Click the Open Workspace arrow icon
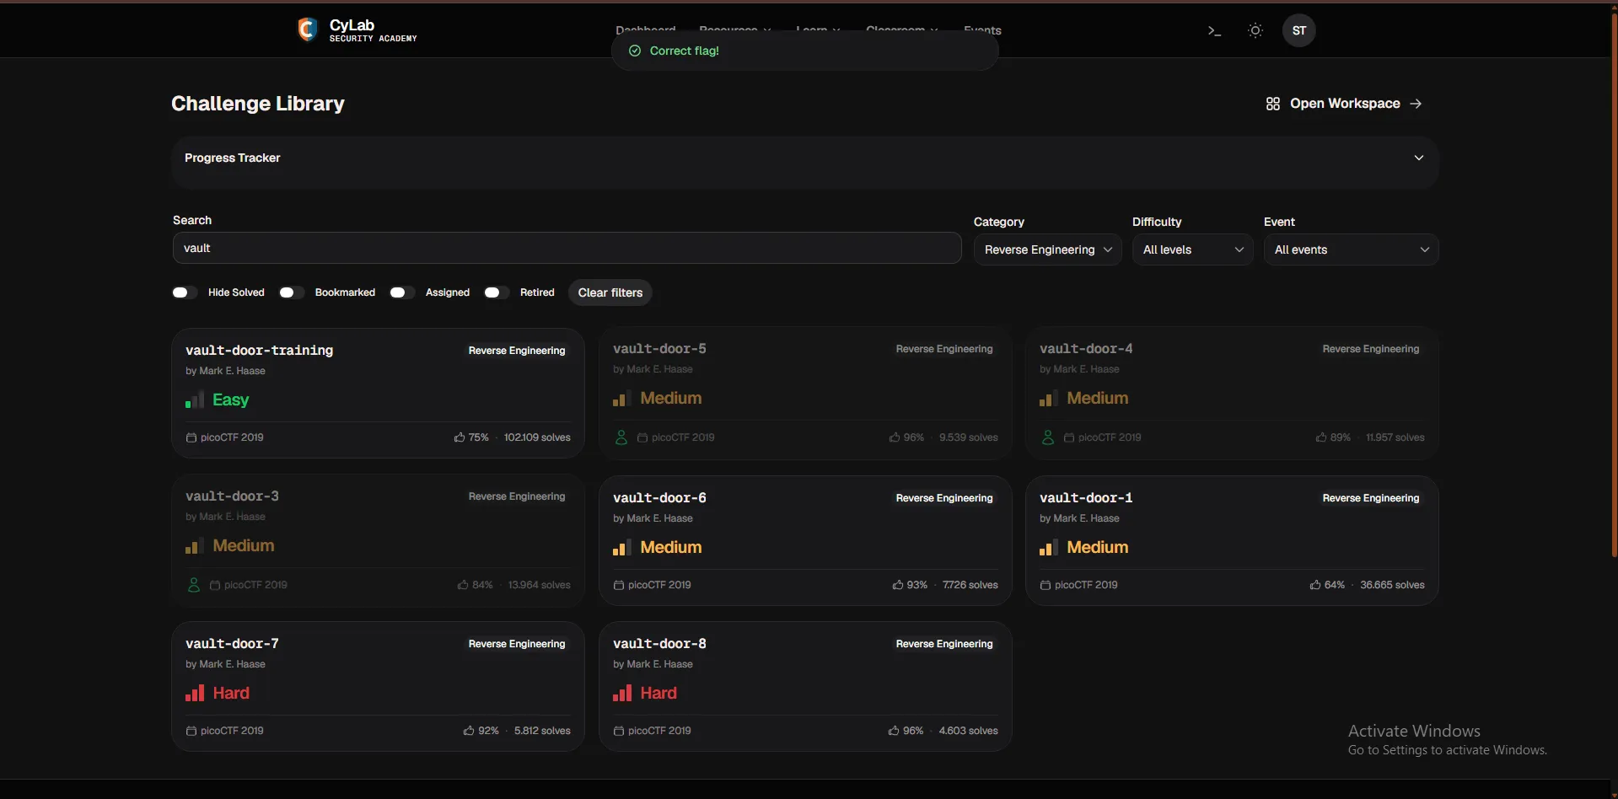Screen dimensions: 1618x799 1416,104
